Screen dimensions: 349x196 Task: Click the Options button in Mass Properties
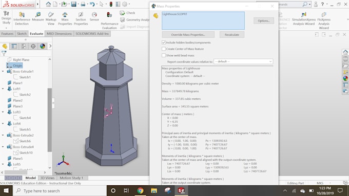coord(264,20)
